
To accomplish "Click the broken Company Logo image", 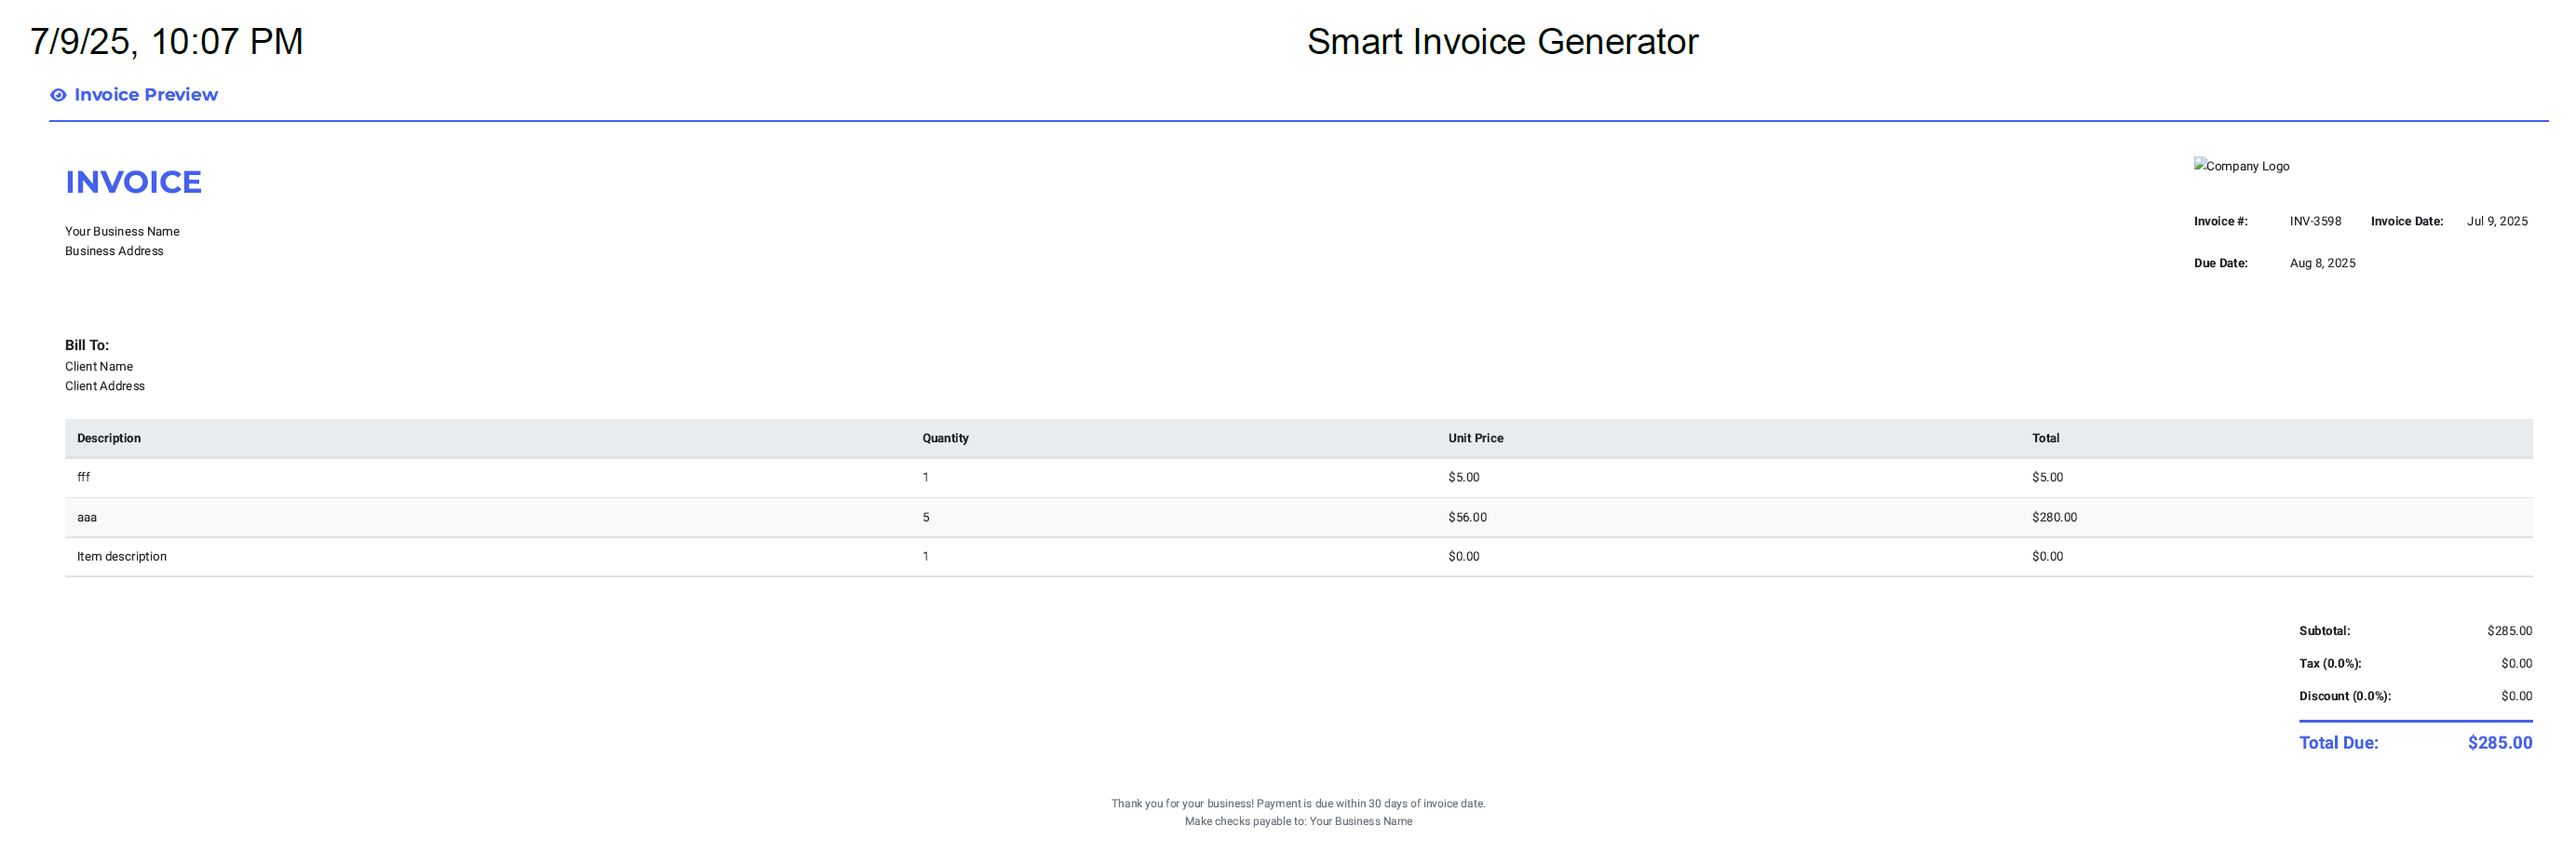I will (2241, 166).
